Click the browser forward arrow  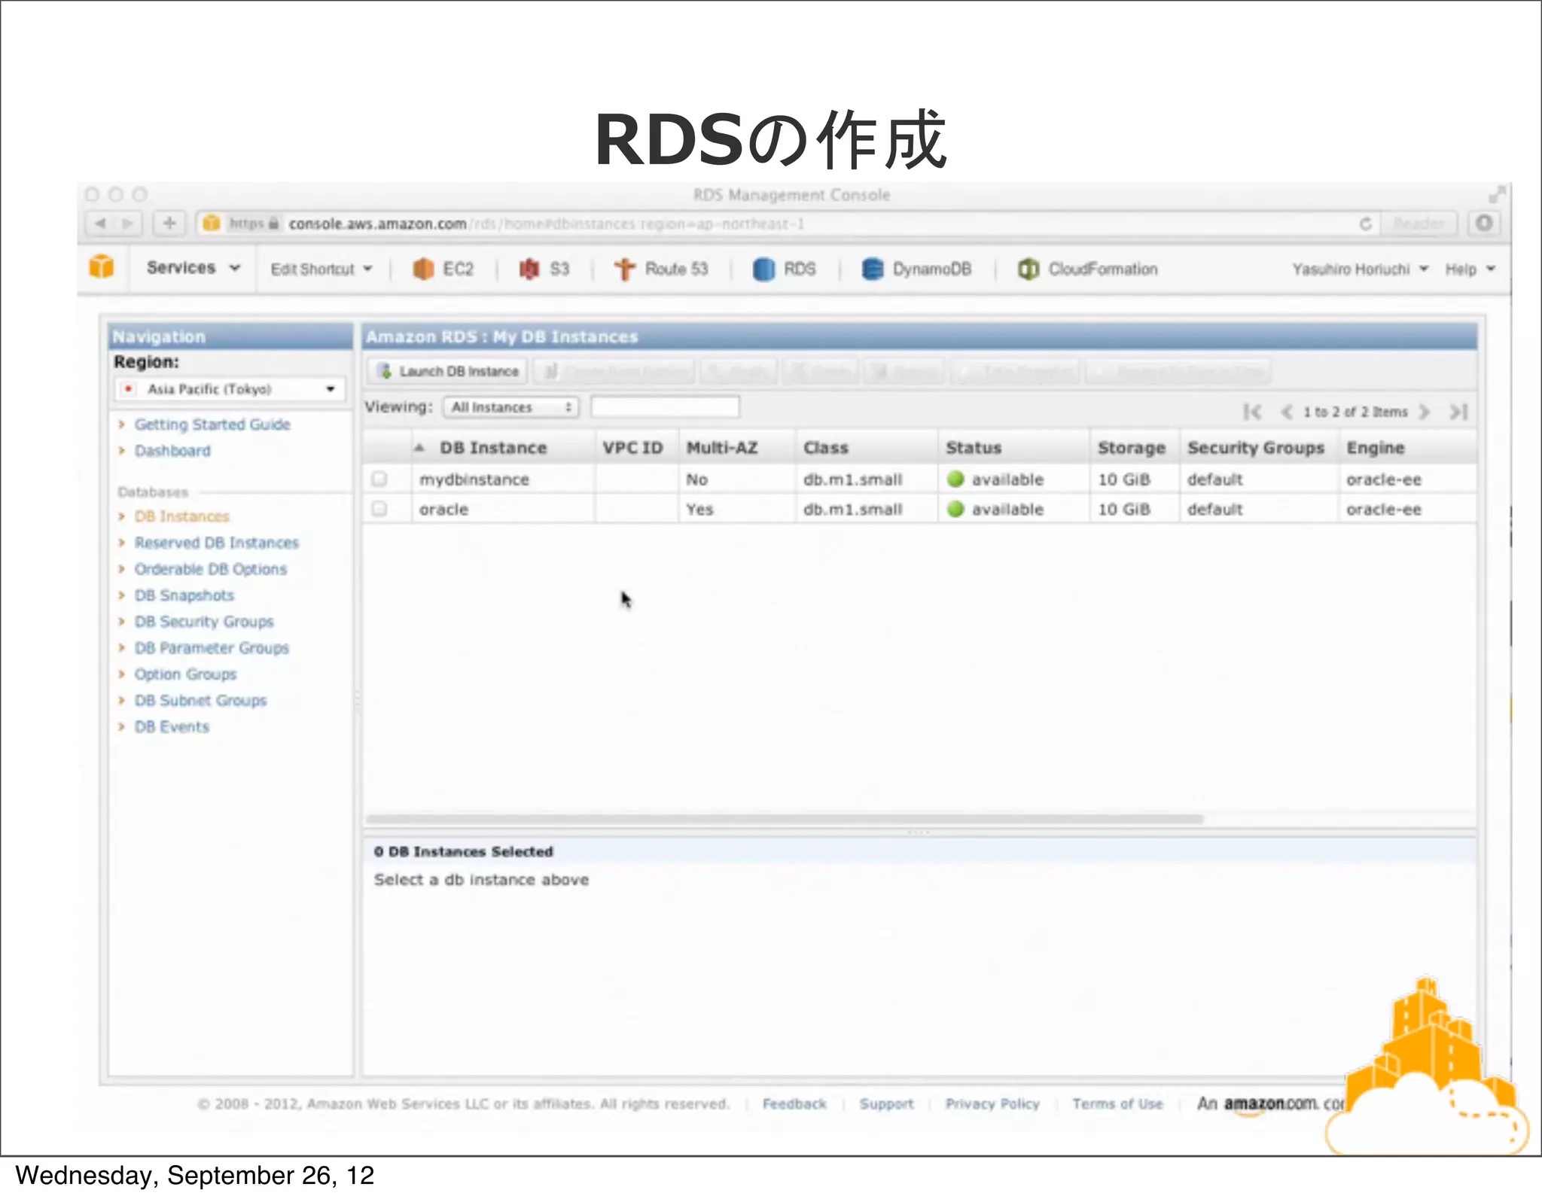128,224
